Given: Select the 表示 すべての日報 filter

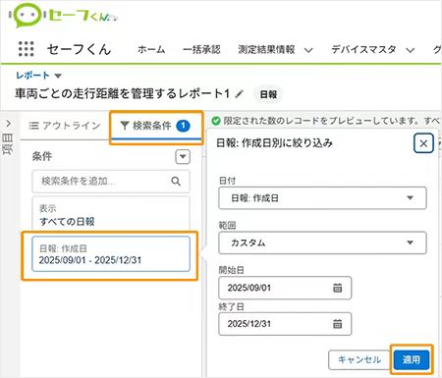Looking at the screenshot, I should click(x=111, y=214).
